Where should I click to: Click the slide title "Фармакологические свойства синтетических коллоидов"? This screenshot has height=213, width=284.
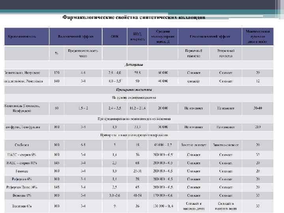click(x=134, y=17)
